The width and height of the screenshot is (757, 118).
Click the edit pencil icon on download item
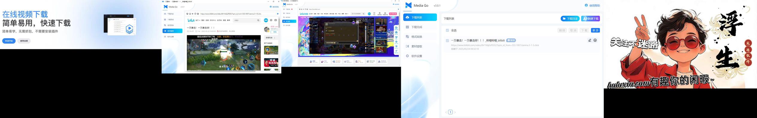[590, 40]
